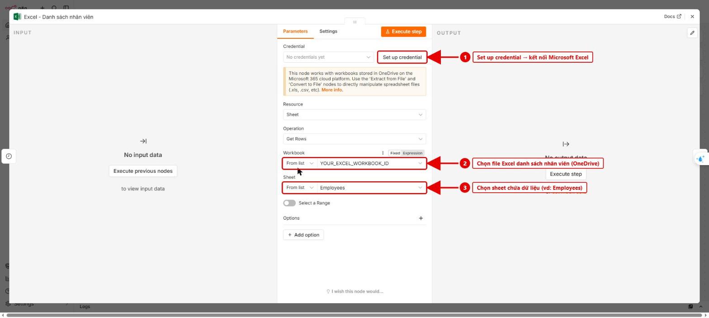
Task: Open the sparkle droplet assistant on the right edge
Action: [701, 158]
